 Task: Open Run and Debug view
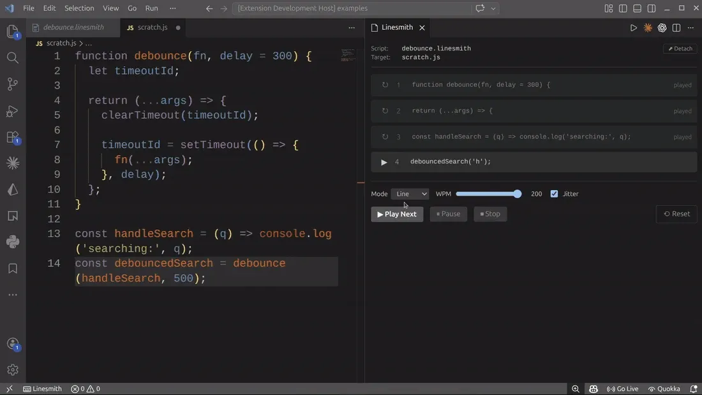tap(13, 110)
